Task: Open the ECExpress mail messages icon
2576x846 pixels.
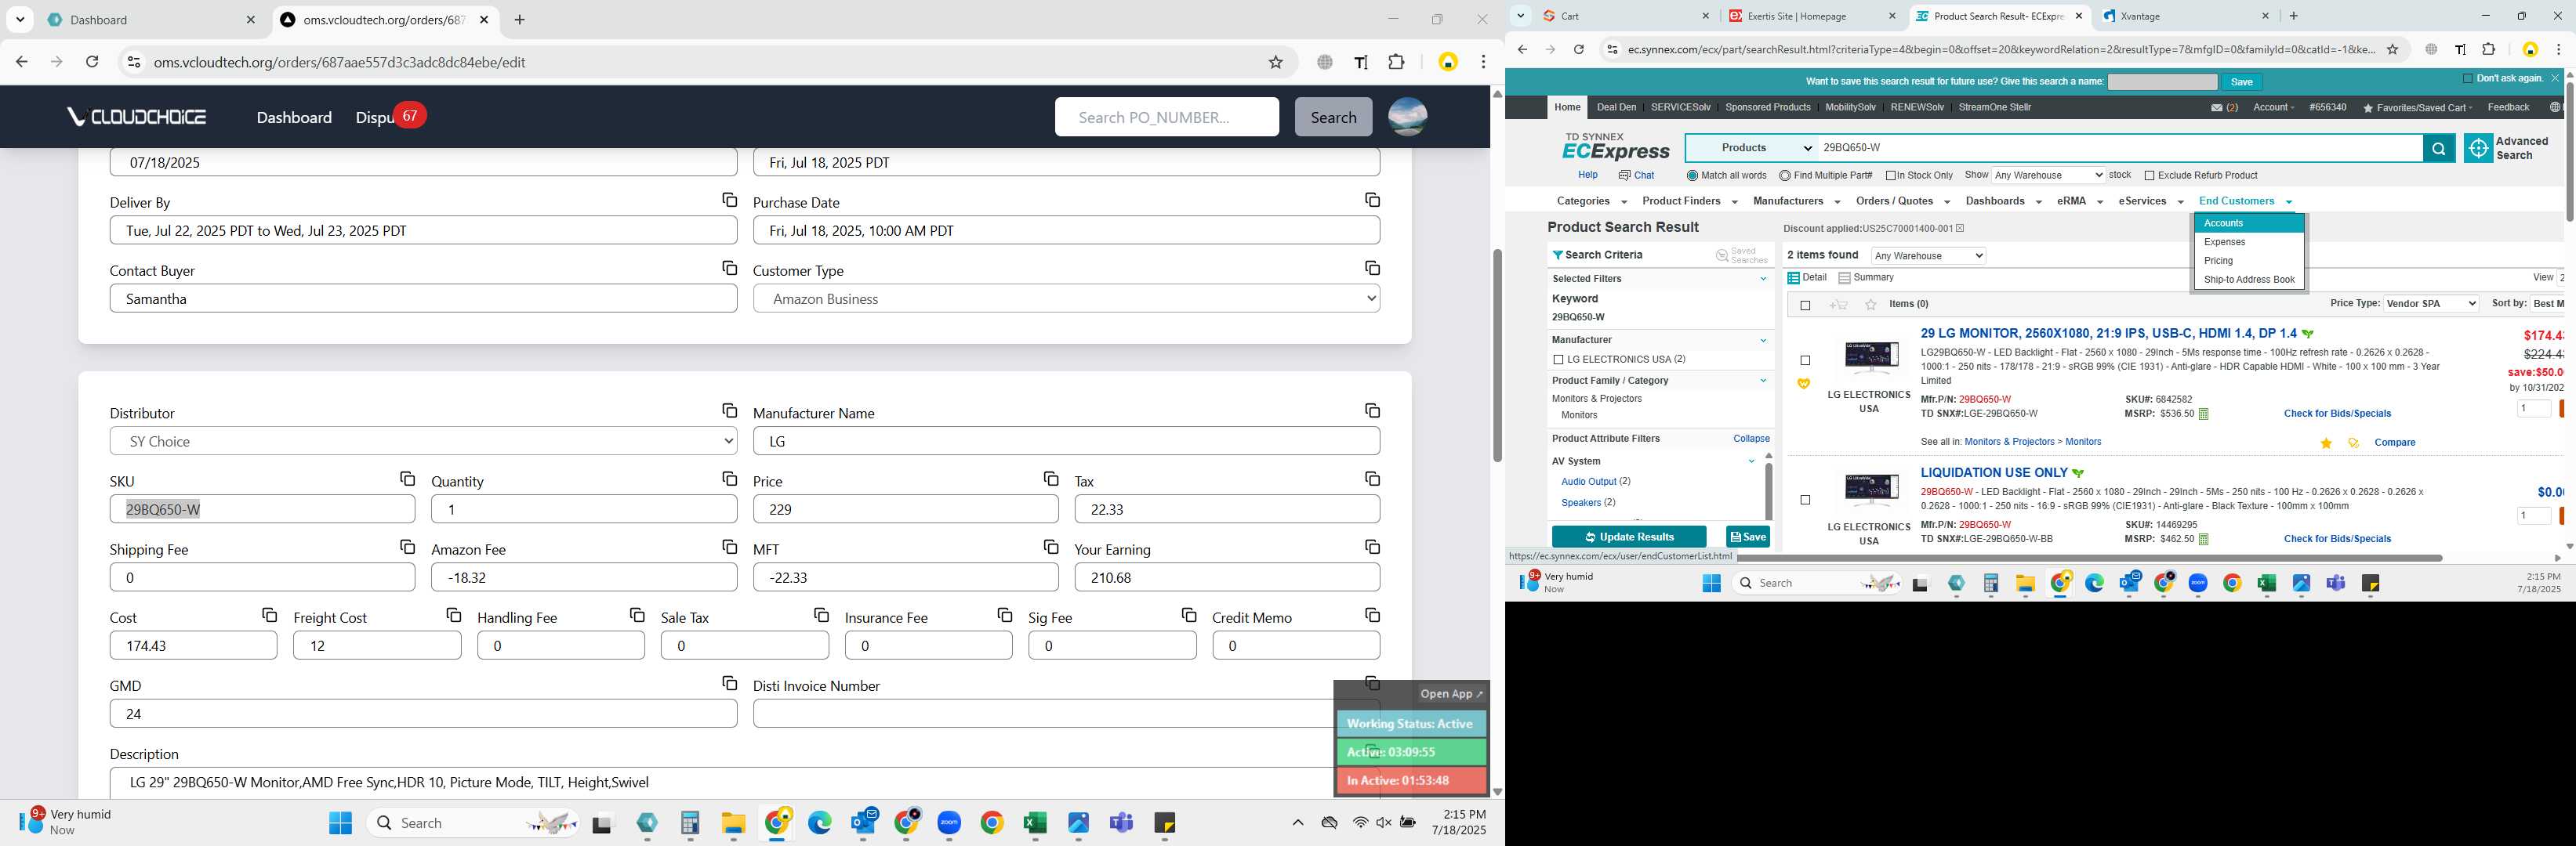Action: pos(2216,108)
